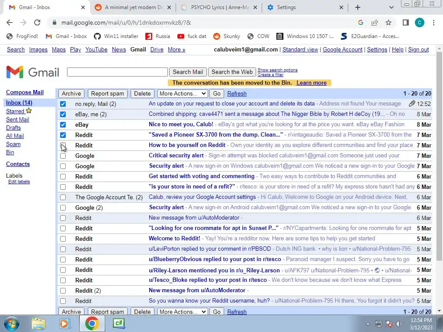This screenshot has height=332, width=443.
Task: Uncheck the no.reply, Mail email checkbox
Action: coord(63,104)
